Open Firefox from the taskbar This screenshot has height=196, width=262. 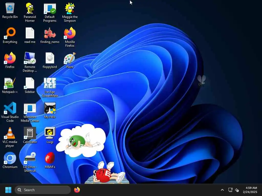[77, 190]
